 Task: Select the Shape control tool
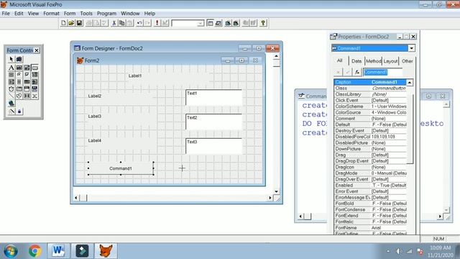[x=19, y=96]
